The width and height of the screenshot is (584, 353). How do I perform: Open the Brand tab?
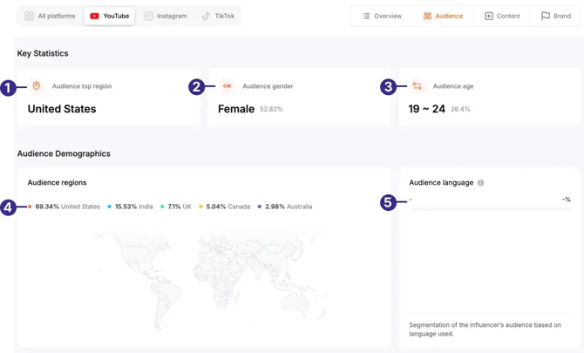[556, 16]
